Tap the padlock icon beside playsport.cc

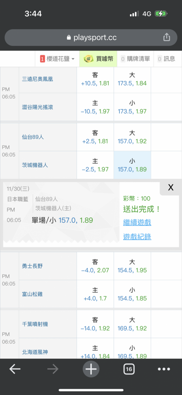tap(69, 38)
